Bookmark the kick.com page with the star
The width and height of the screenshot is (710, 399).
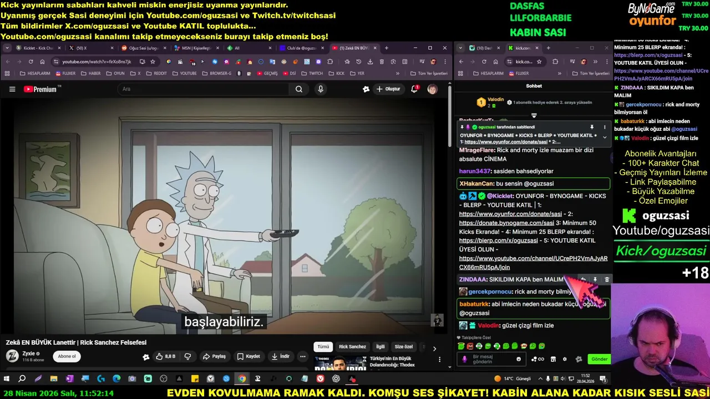coord(539,62)
